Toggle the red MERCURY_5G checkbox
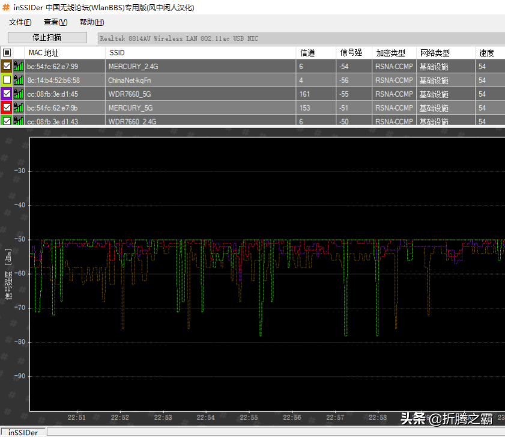Screen dimensions: 505x437 coord(7,108)
